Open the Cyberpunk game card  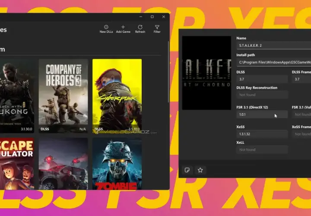point(117,96)
